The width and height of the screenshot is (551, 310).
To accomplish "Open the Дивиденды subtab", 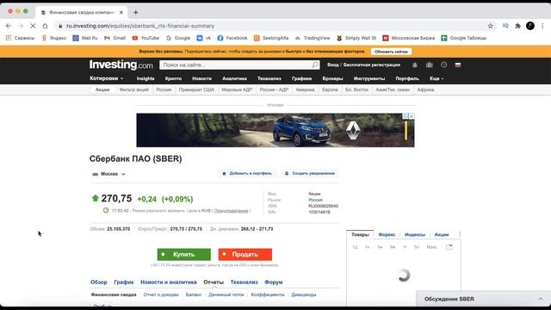I will pos(304,294).
